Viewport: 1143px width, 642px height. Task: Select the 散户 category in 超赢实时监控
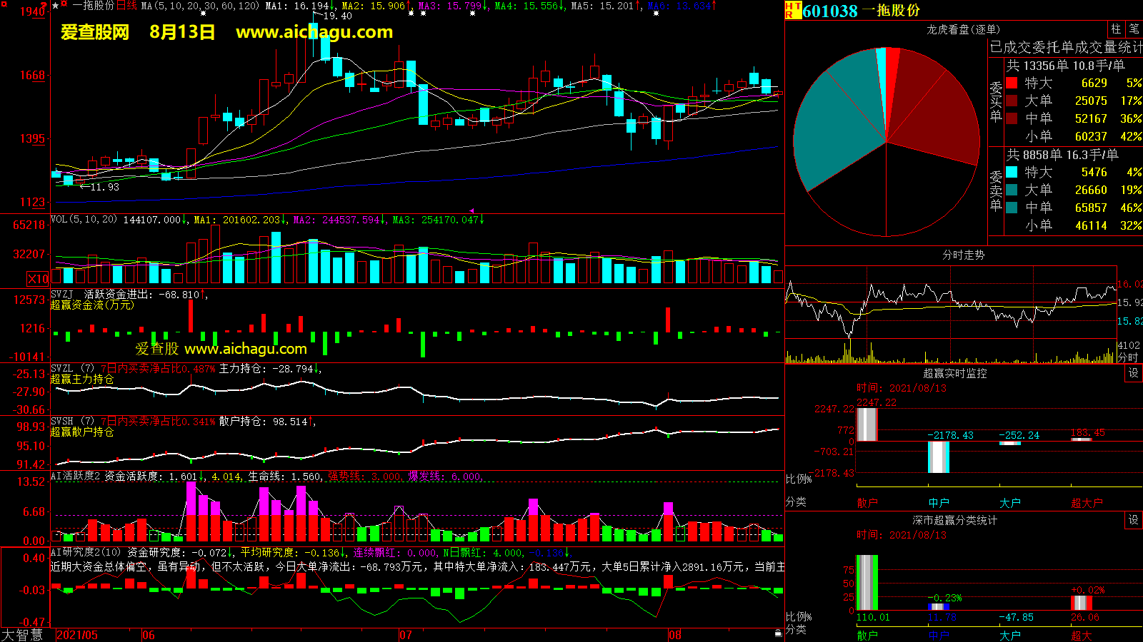(x=867, y=503)
